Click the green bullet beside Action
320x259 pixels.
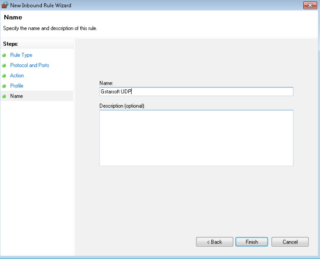point(4,76)
